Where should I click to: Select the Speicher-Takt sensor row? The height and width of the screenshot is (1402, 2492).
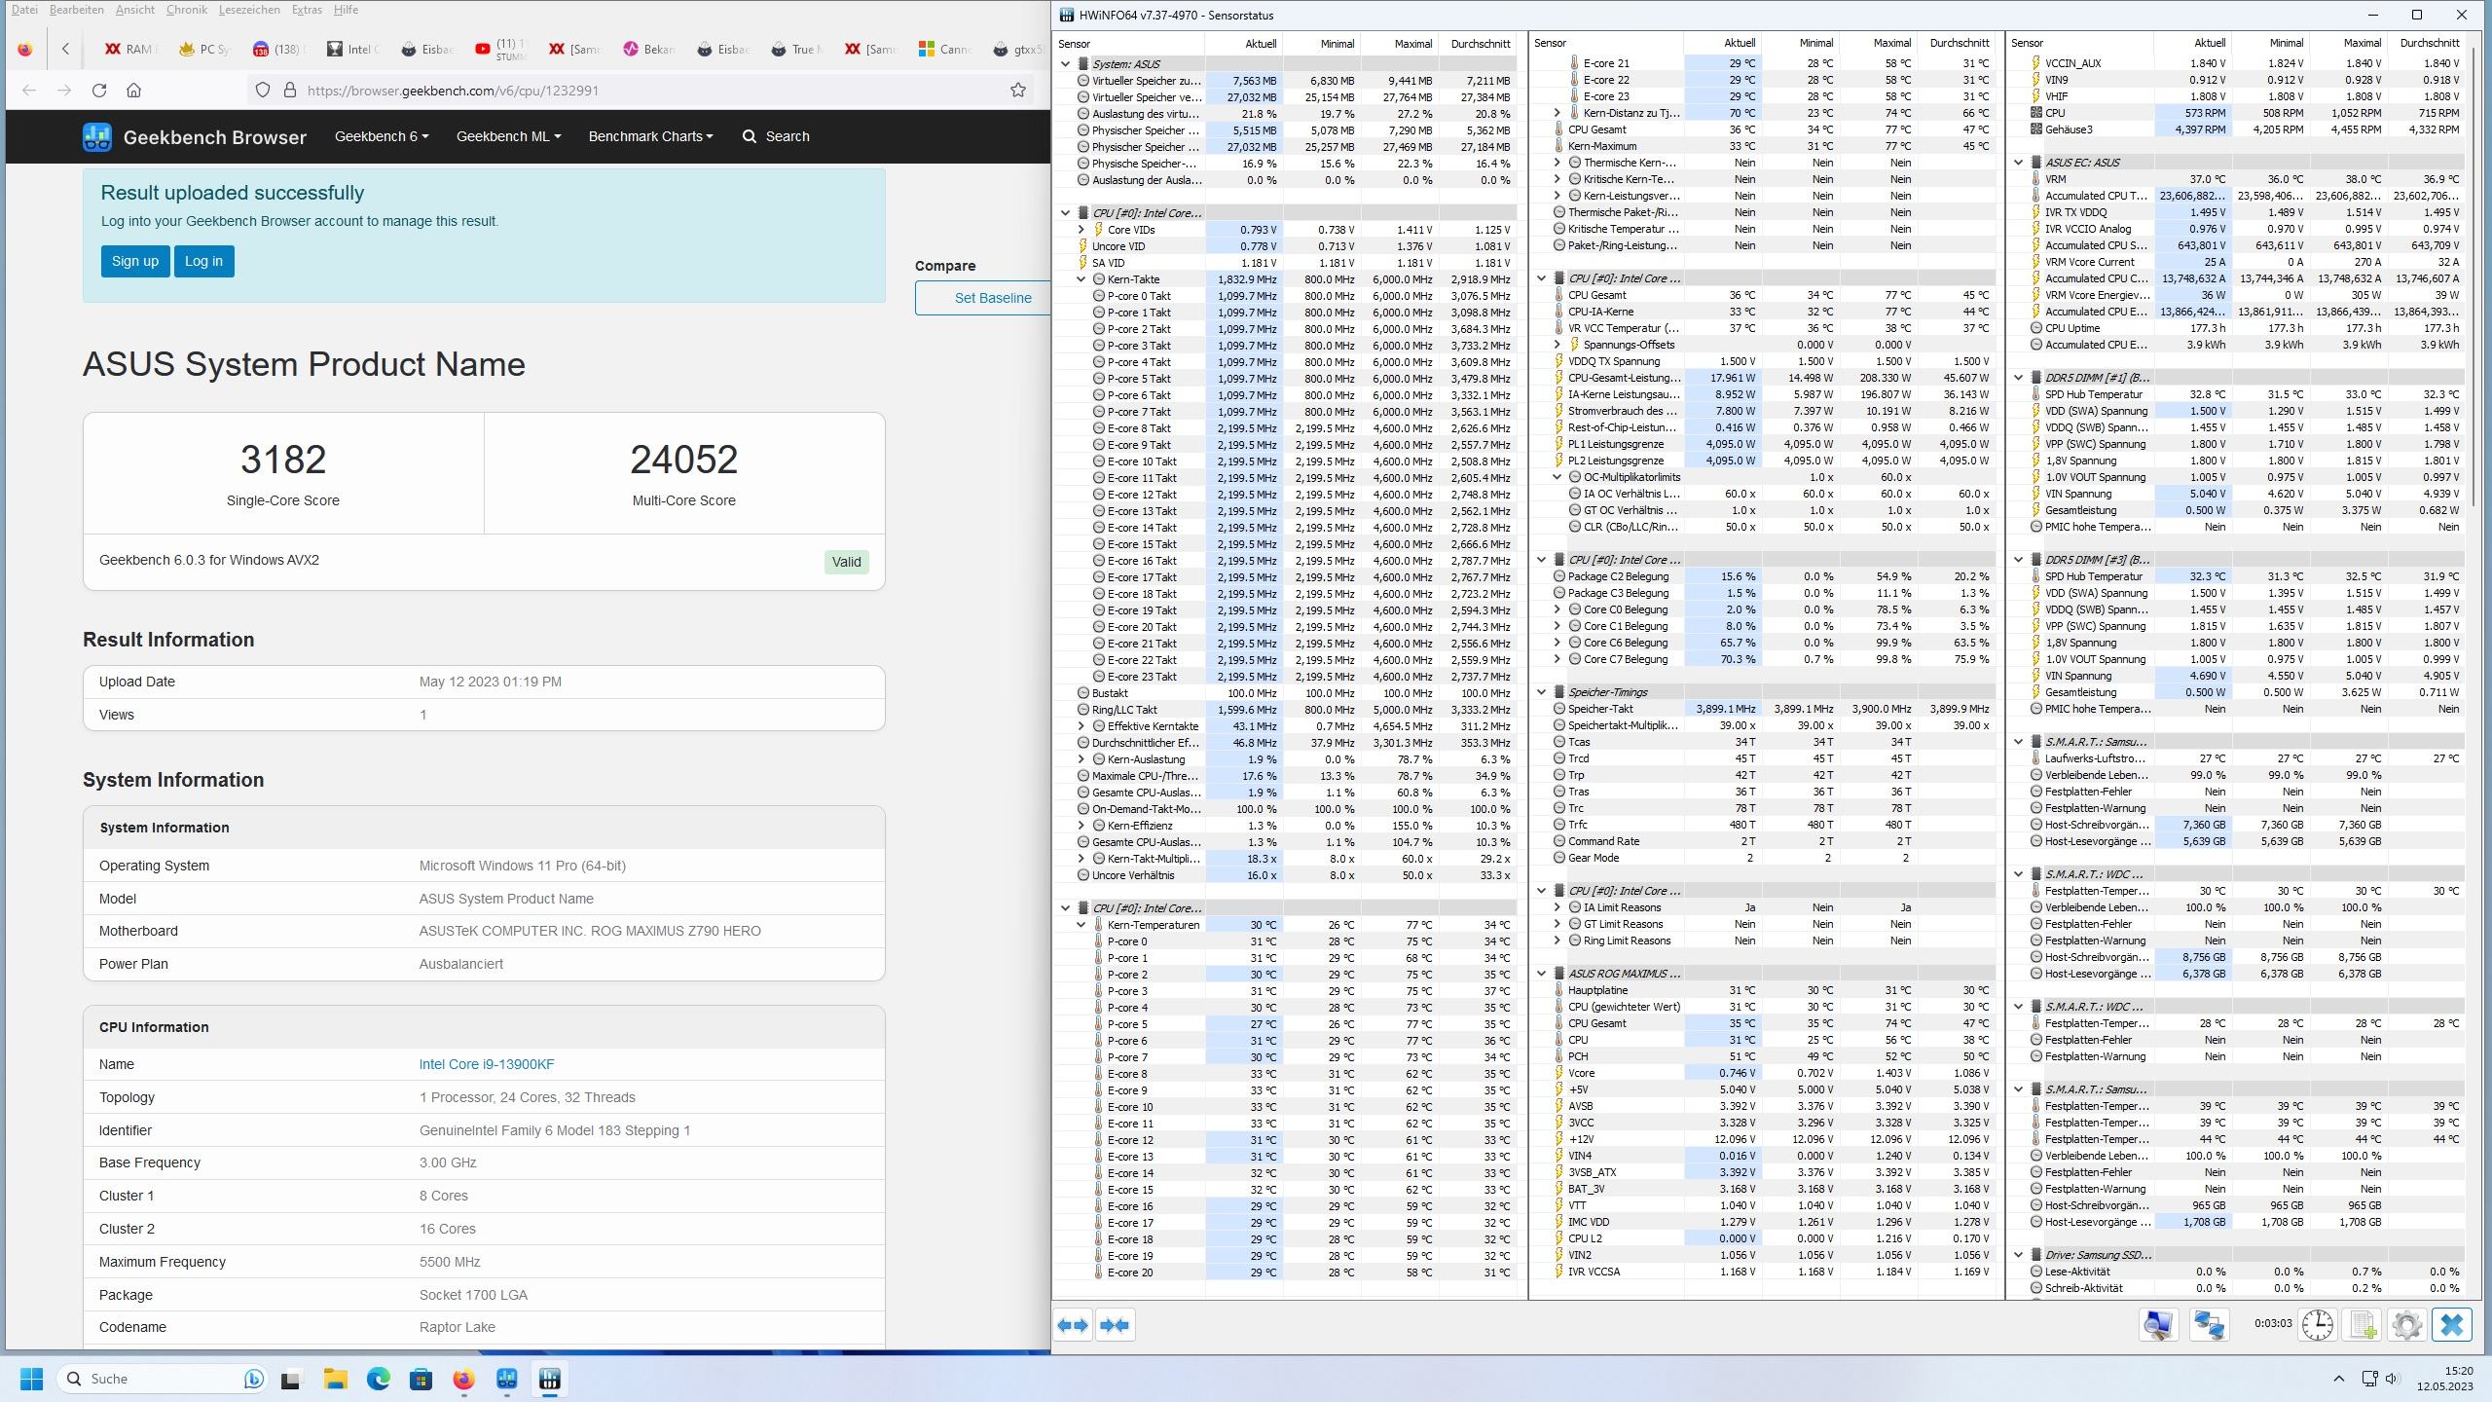1764,709
